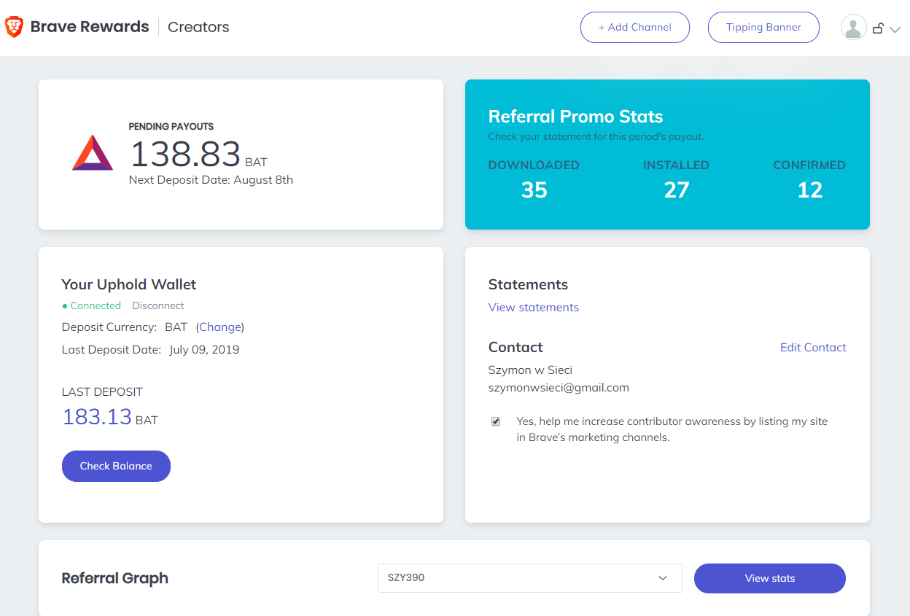Image resolution: width=910 pixels, height=616 pixels.
Task: Click the user avatar profile icon
Action: [x=853, y=28]
